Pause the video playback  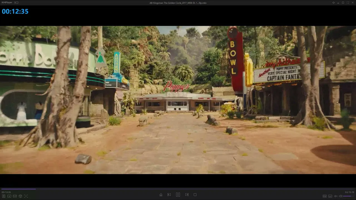click(178, 195)
